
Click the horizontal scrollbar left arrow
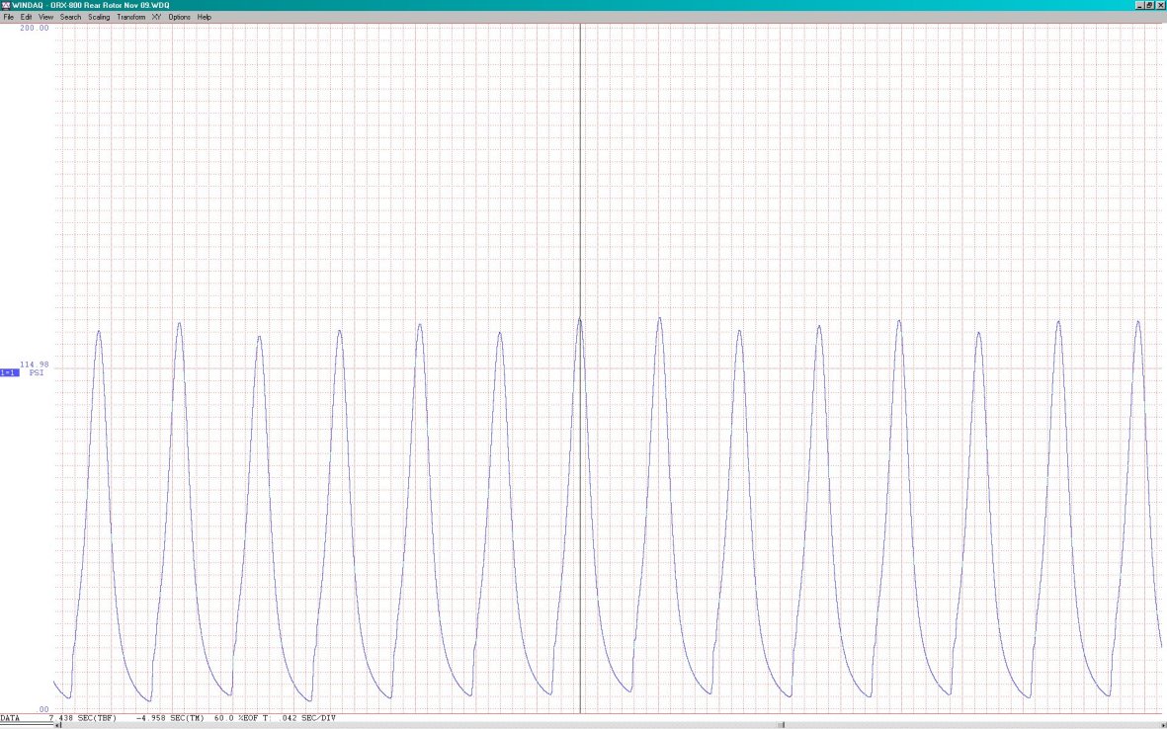(x=59, y=725)
